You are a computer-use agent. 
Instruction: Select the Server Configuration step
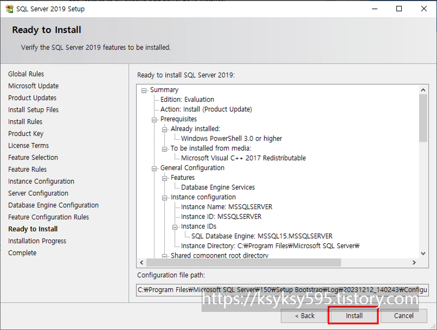tap(38, 193)
